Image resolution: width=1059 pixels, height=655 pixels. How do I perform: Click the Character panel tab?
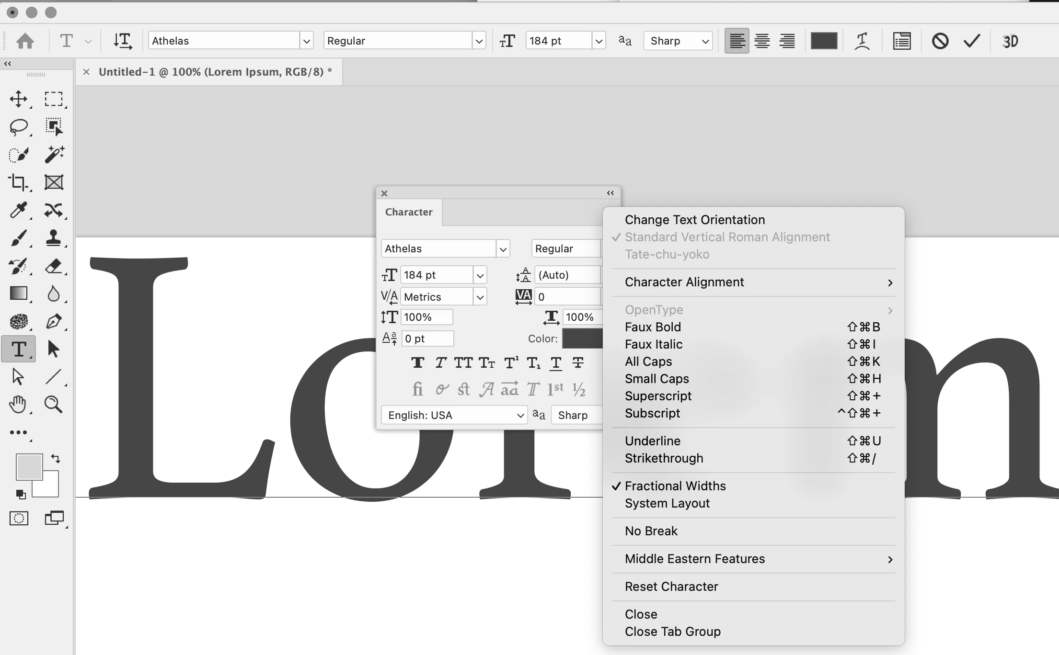point(409,212)
